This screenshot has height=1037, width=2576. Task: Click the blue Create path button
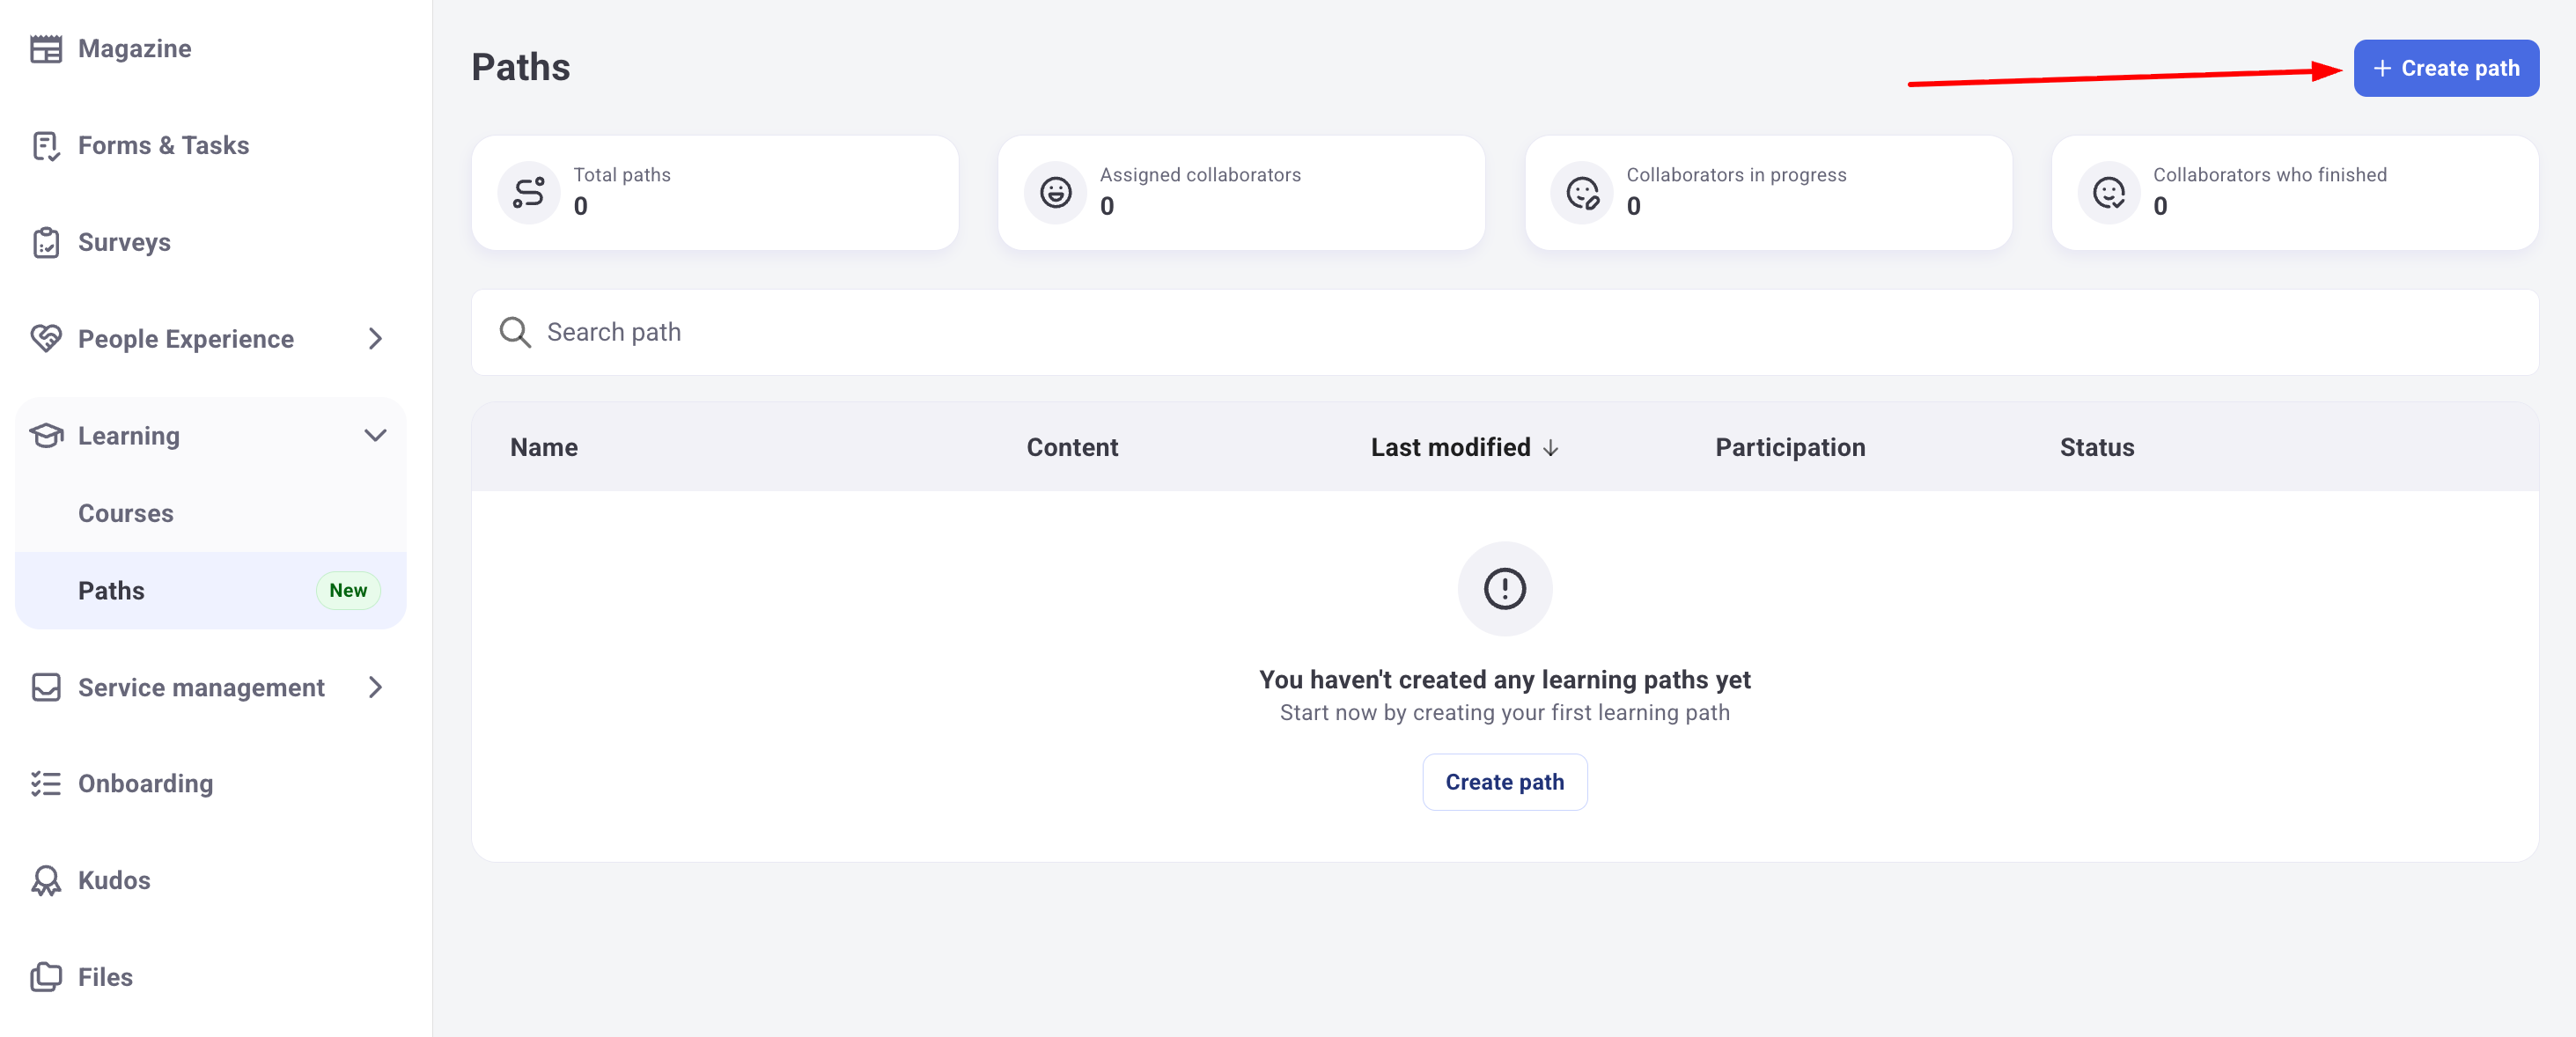(x=2446, y=67)
